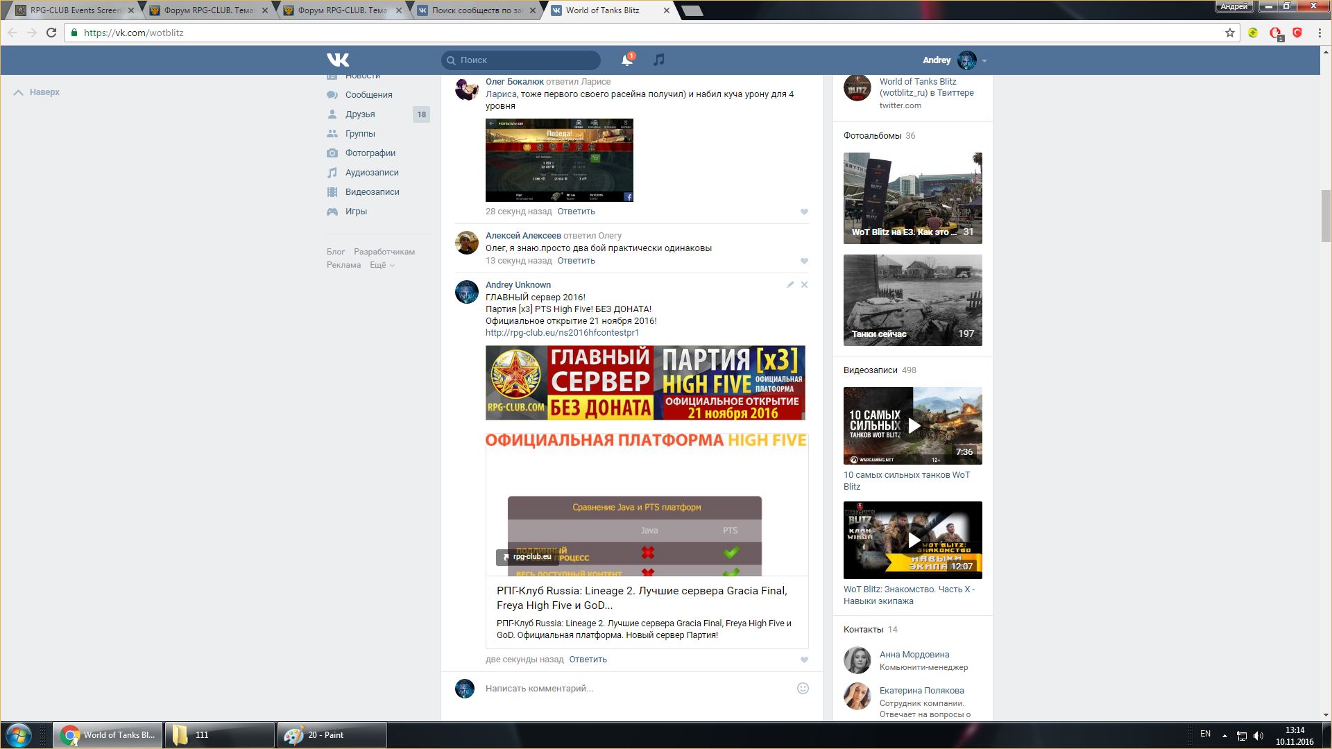Open Chrome three-dot menu
Viewport: 1332px width, 749px height.
(1320, 33)
